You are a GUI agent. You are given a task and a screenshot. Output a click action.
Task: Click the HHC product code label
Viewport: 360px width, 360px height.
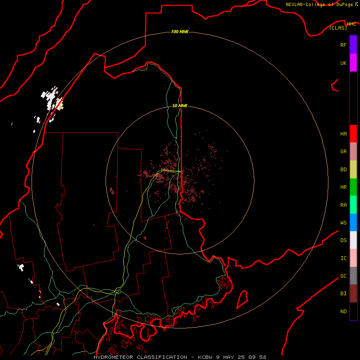tap(351, 24)
